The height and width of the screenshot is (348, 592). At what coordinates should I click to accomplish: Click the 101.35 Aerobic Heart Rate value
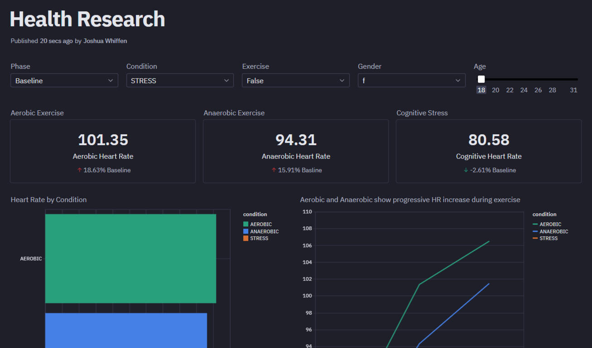click(103, 140)
